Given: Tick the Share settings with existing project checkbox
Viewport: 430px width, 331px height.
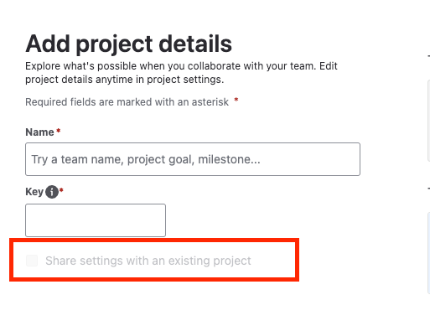Looking at the screenshot, I should pos(32,261).
